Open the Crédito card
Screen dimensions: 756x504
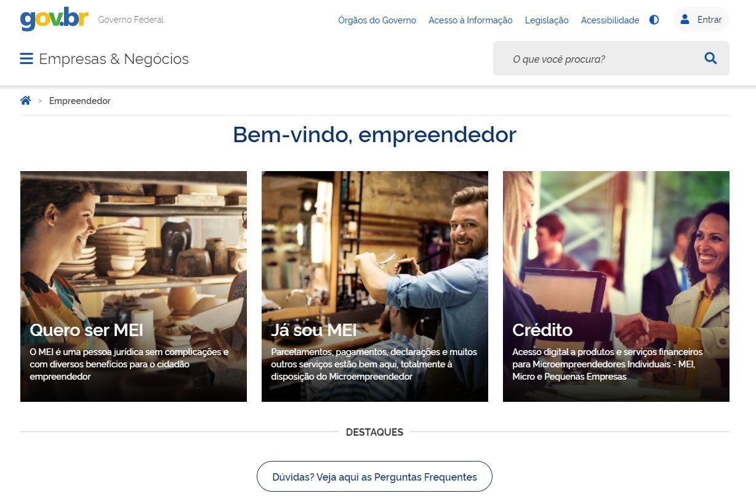pos(616,286)
